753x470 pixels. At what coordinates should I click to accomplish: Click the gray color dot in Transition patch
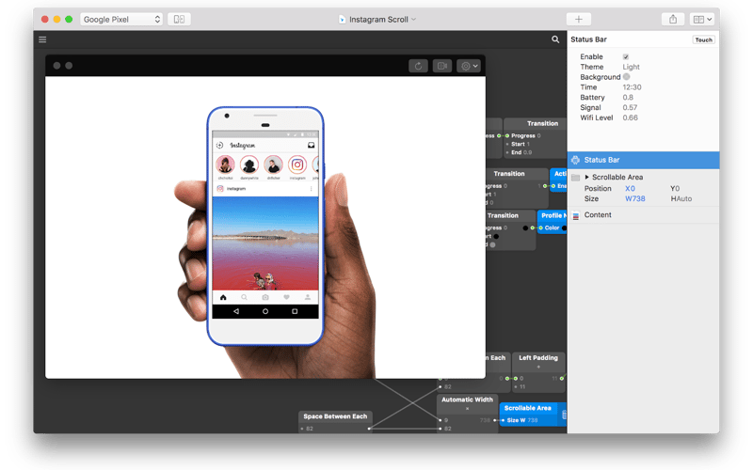pyautogui.click(x=492, y=244)
